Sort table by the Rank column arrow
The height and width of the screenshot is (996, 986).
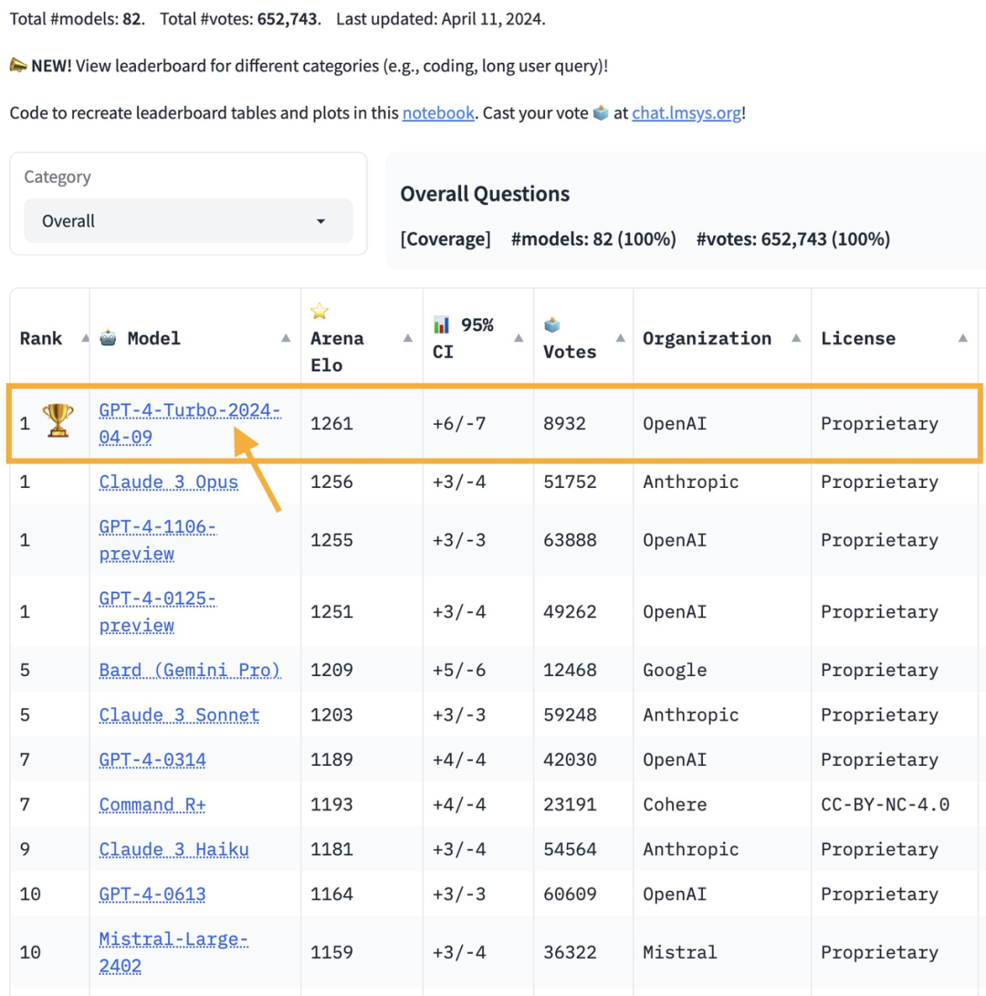[x=85, y=338]
